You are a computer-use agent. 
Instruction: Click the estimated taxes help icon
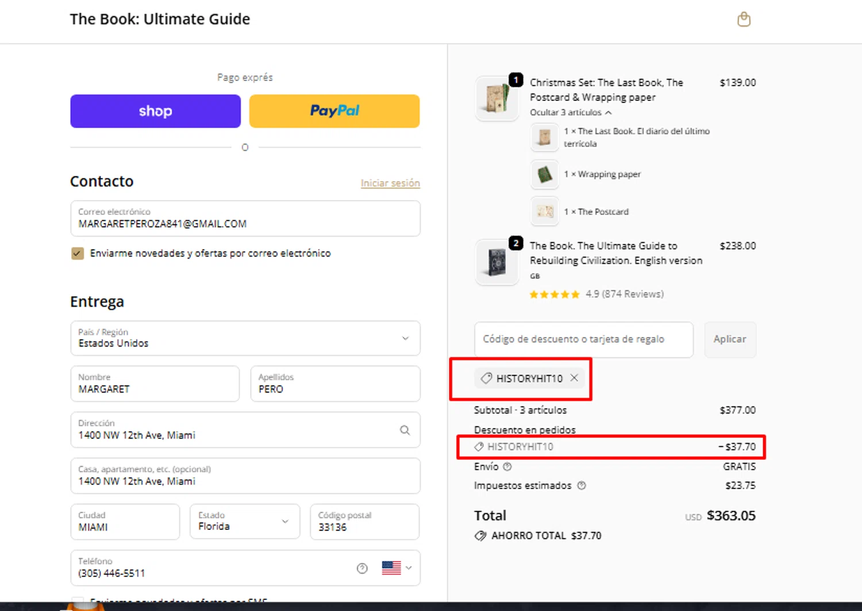pyautogui.click(x=582, y=486)
